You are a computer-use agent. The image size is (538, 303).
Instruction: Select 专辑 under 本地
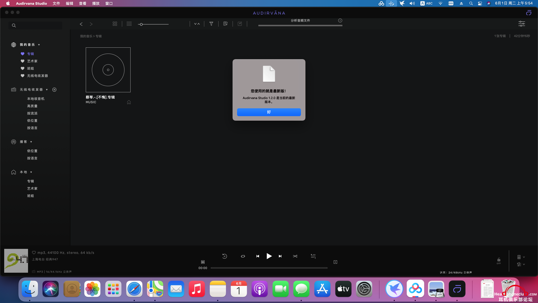pyautogui.click(x=31, y=181)
